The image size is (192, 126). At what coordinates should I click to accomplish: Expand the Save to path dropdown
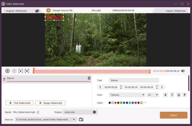click(74, 119)
